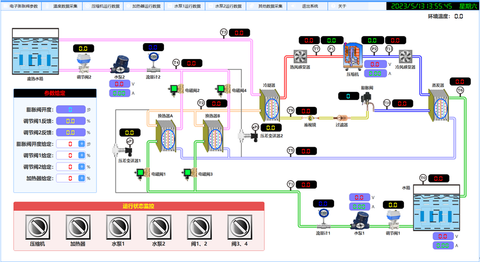Click plus button next to 加热器给定
Viewport: 480px width, 262px height.
click(x=82, y=178)
